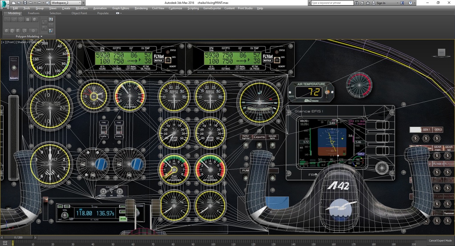Switch to the Selection ribbon tab
This screenshot has height=246, width=455.
pyautogui.click(x=55, y=13)
